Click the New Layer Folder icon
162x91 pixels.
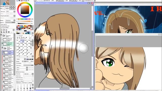pos(6,30)
